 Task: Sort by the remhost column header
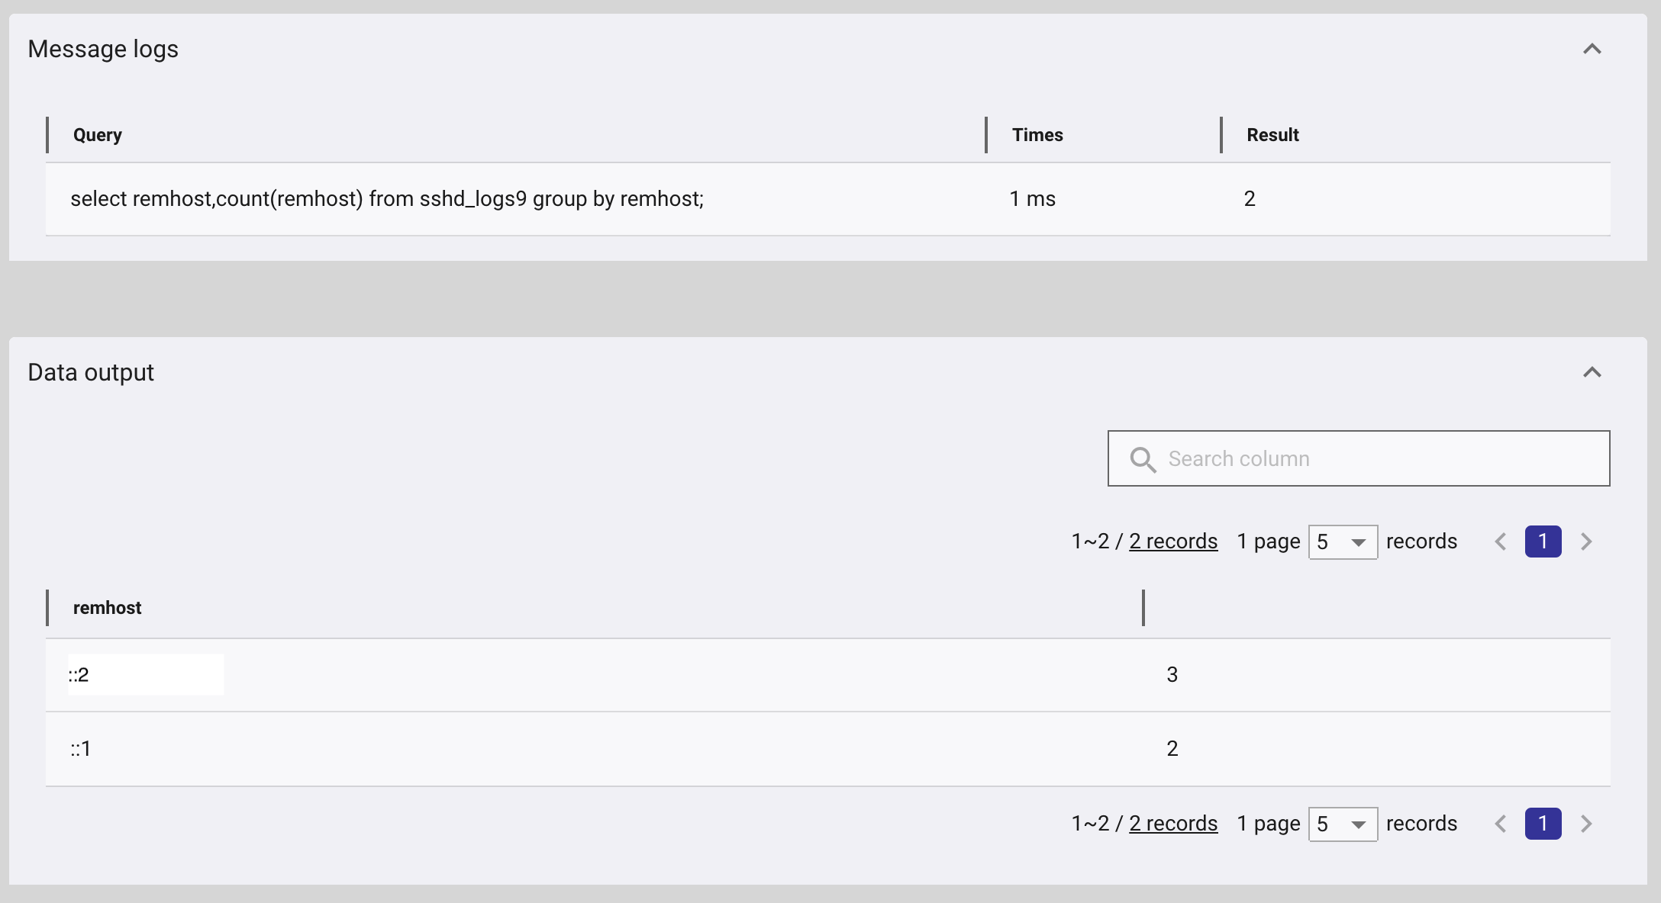point(108,608)
